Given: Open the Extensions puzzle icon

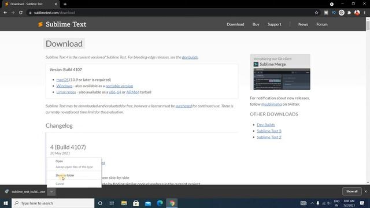Looking at the screenshot, I should pos(349,13).
